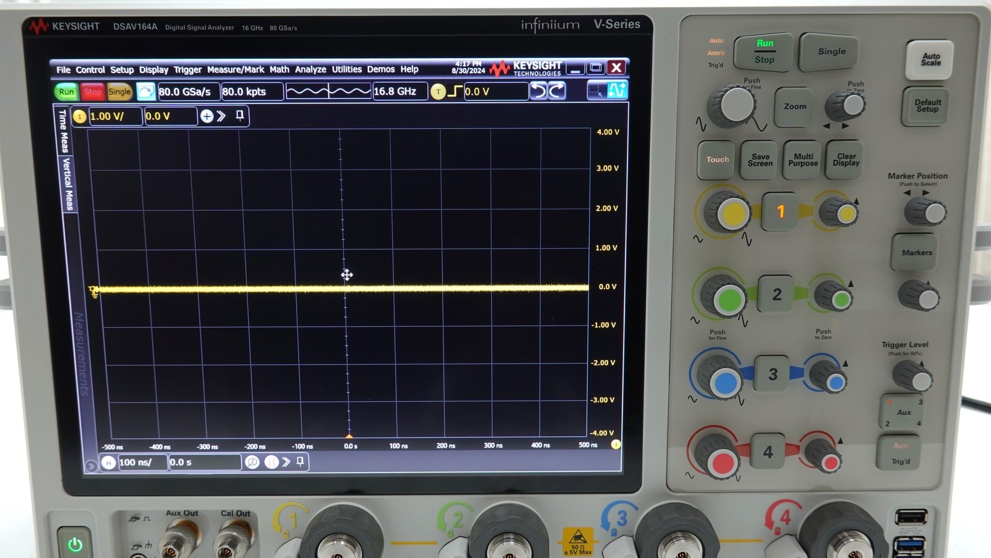Viewport: 991px width, 558px height.
Task: Click the horizontal position 0.0 s field
Action: click(204, 462)
